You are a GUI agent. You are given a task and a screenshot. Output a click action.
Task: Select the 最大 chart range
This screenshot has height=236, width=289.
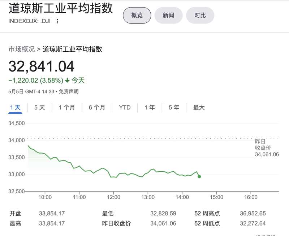point(199,107)
